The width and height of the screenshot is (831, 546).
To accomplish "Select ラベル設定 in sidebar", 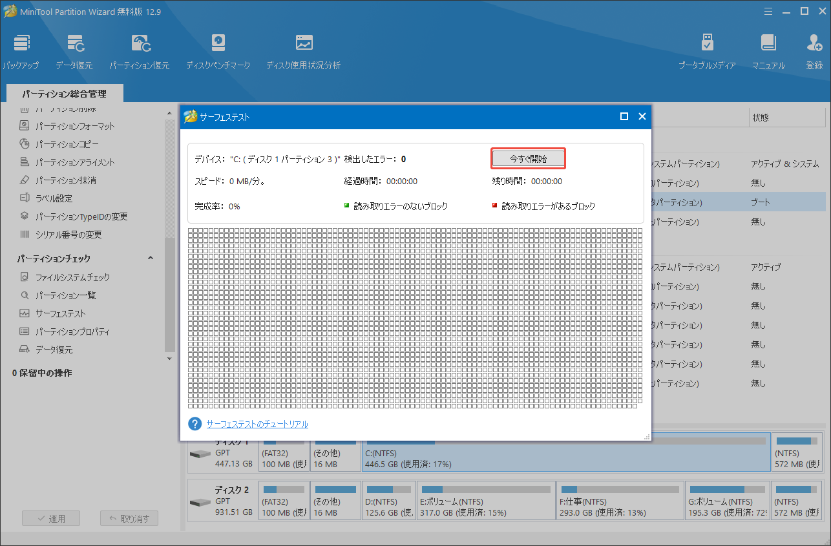I will click(x=46, y=198).
